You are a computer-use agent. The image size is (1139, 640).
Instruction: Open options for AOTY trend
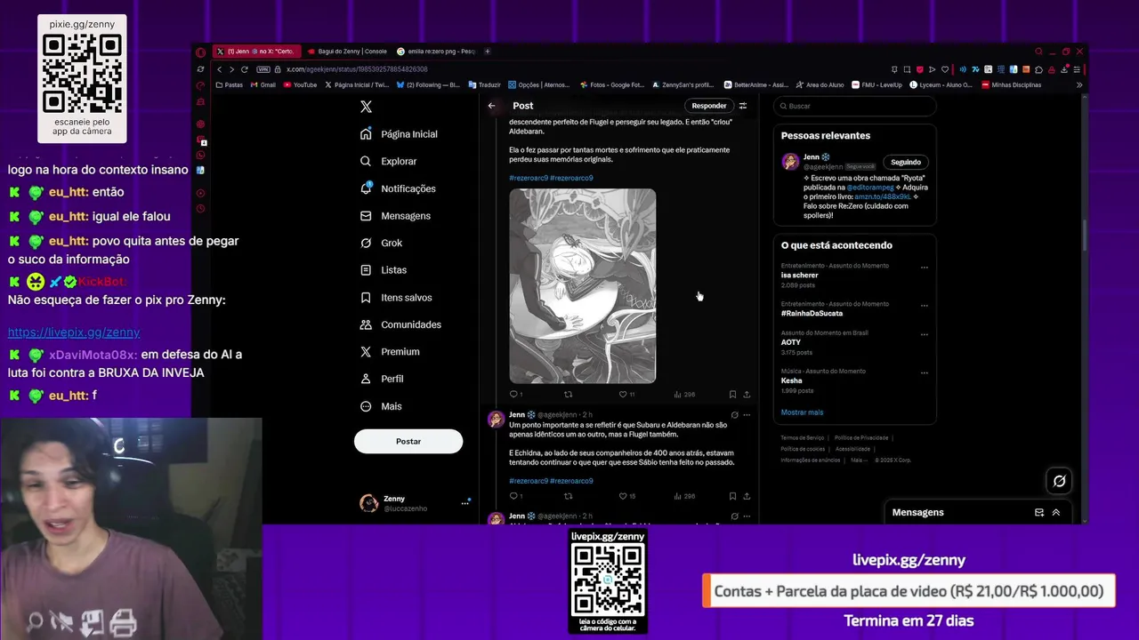point(925,334)
